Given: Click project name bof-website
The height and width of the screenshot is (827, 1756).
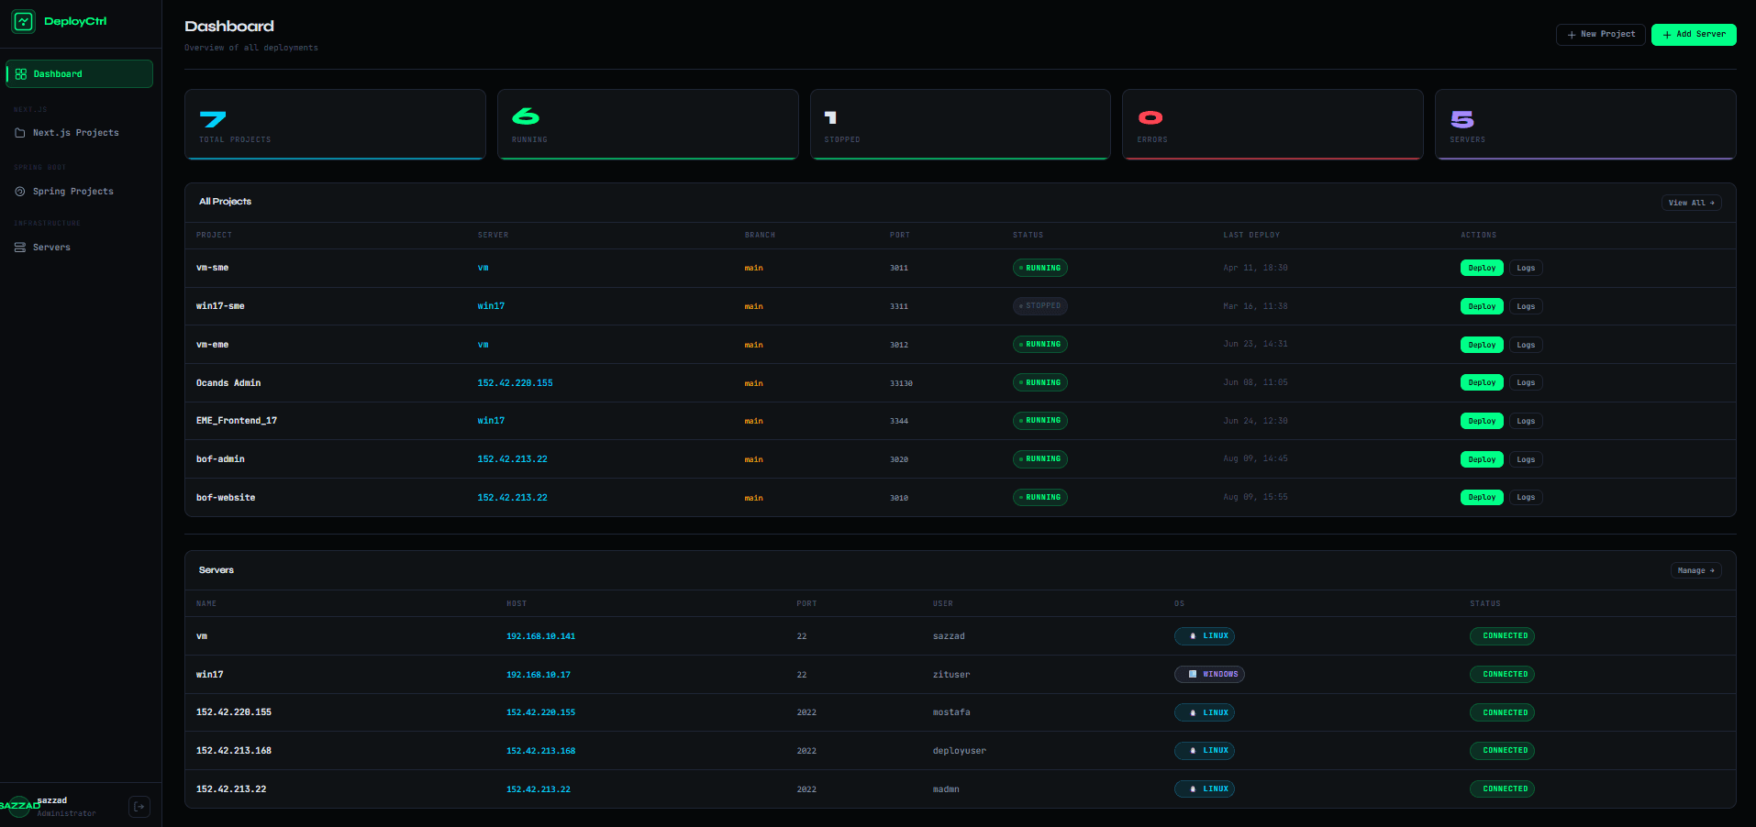Looking at the screenshot, I should click(226, 498).
